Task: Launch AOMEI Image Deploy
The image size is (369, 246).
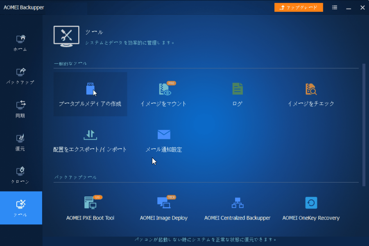Action: [x=164, y=208]
